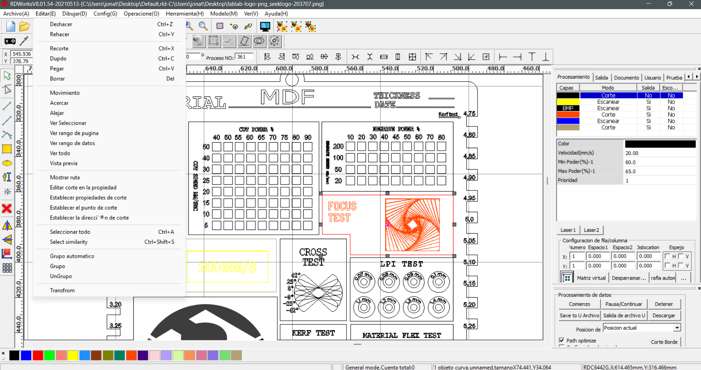Open the array grid tool

(x=7, y=268)
